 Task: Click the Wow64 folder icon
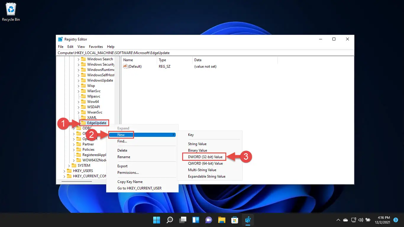(83, 102)
